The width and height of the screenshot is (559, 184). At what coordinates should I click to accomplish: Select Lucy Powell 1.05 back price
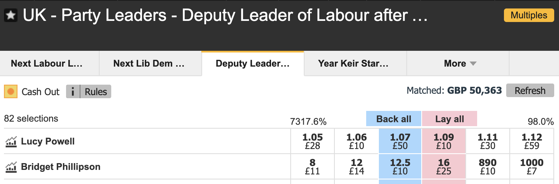[312, 141]
